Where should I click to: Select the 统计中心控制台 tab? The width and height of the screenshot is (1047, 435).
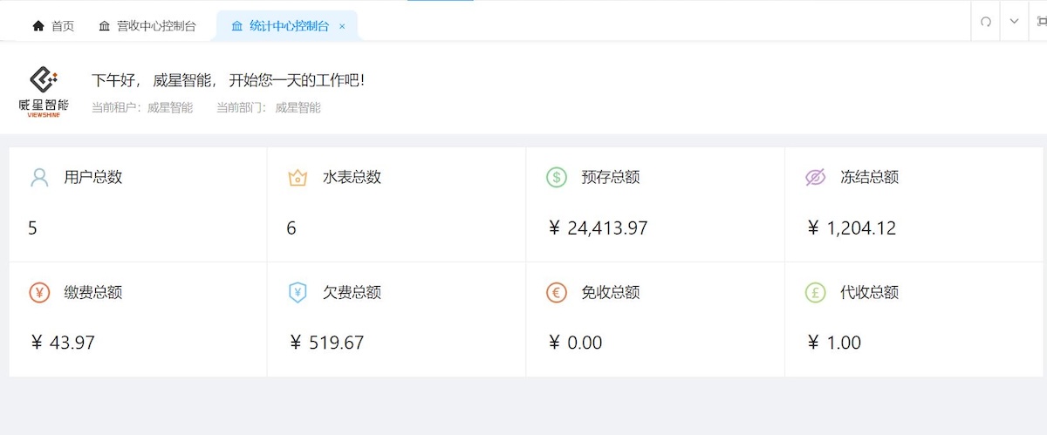point(280,26)
